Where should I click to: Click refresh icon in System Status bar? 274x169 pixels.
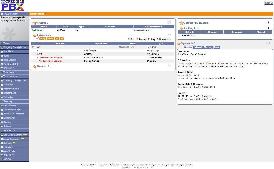[46, 13]
